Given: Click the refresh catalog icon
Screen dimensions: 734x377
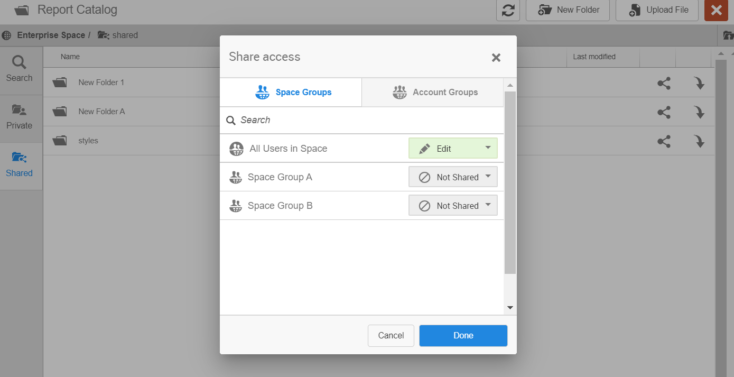Looking at the screenshot, I should click(508, 10).
